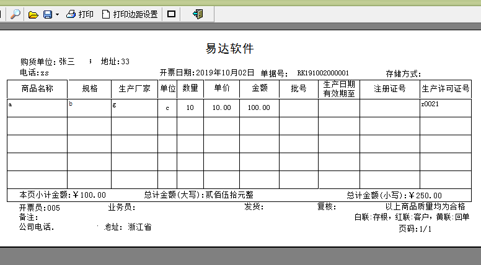This screenshot has width=481, height=265.
Task: Click the 金额 column header
Action: [260, 88]
